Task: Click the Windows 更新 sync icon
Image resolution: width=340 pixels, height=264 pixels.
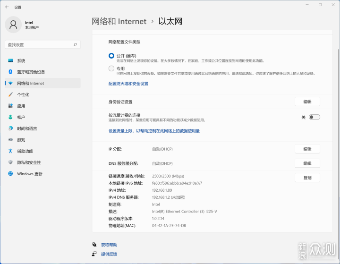Action: 10,173
